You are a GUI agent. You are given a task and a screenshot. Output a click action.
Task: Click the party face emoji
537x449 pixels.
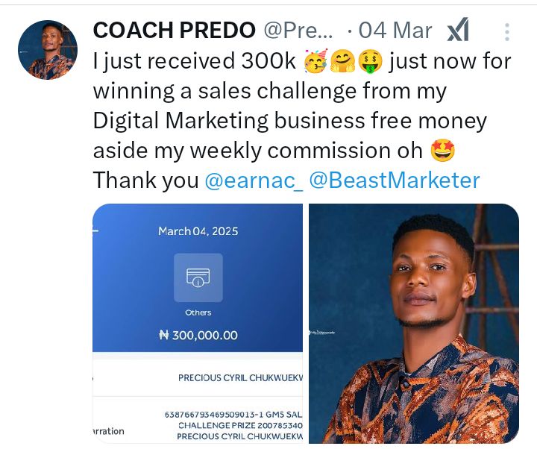(x=316, y=61)
